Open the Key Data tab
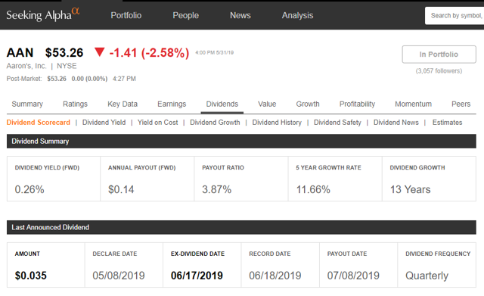The width and height of the screenshot is (484, 296). tap(123, 104)
